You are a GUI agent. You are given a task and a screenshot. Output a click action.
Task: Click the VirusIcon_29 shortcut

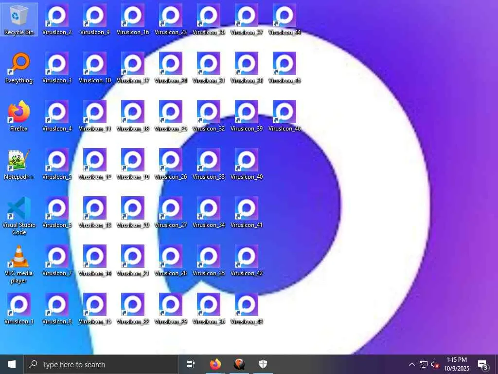(171, 309)
